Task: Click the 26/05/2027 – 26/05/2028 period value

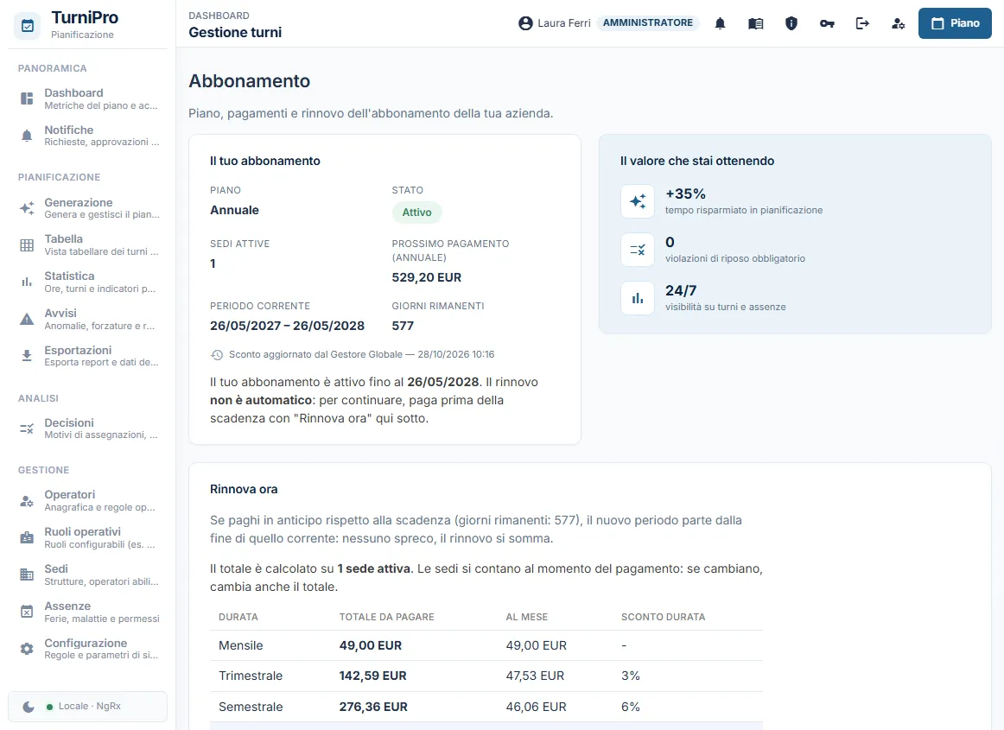Action: [x=287, y=326]
